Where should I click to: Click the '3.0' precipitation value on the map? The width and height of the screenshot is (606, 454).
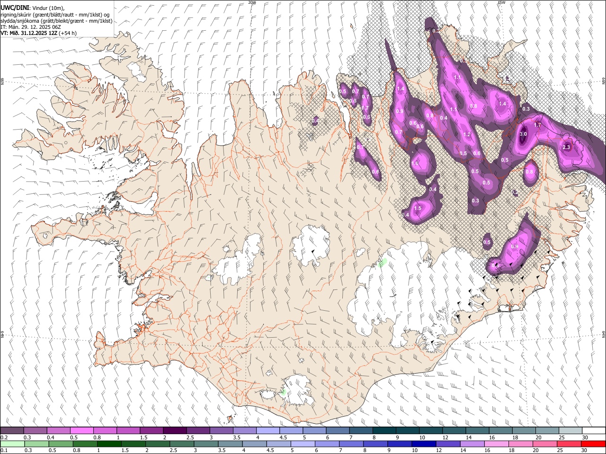523,134
